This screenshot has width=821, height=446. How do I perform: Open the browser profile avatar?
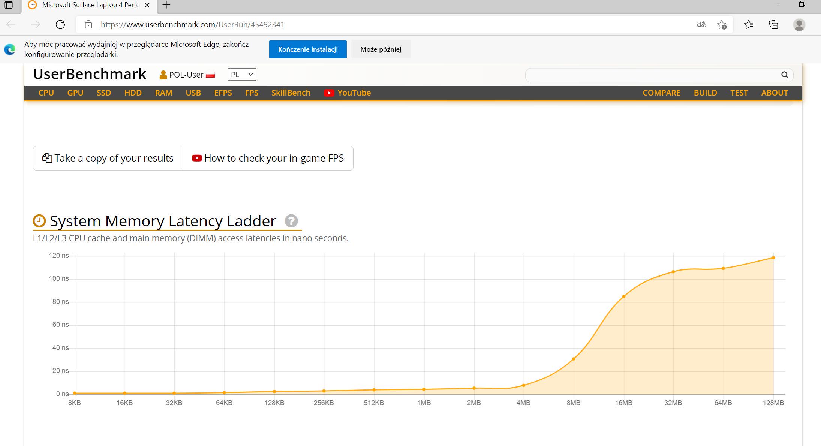coord(799,25)
